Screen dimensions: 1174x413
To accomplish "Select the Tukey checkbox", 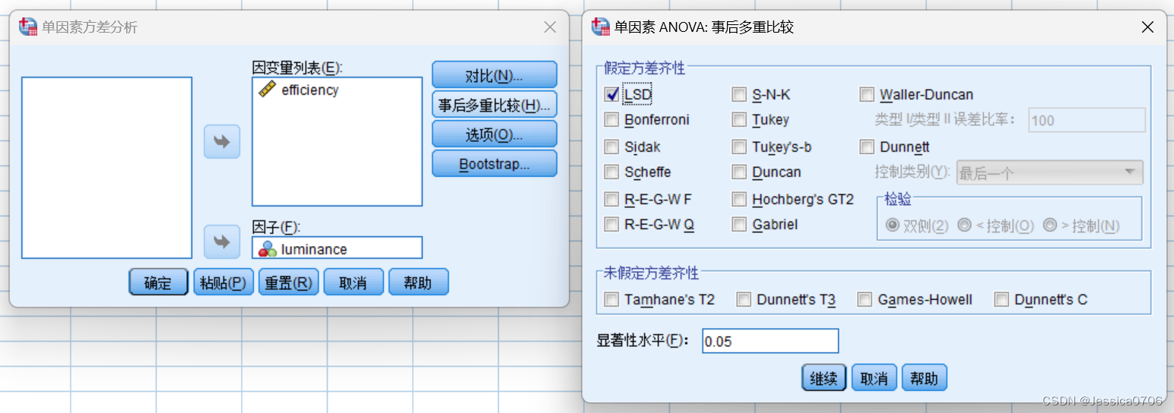I will 739,120.
